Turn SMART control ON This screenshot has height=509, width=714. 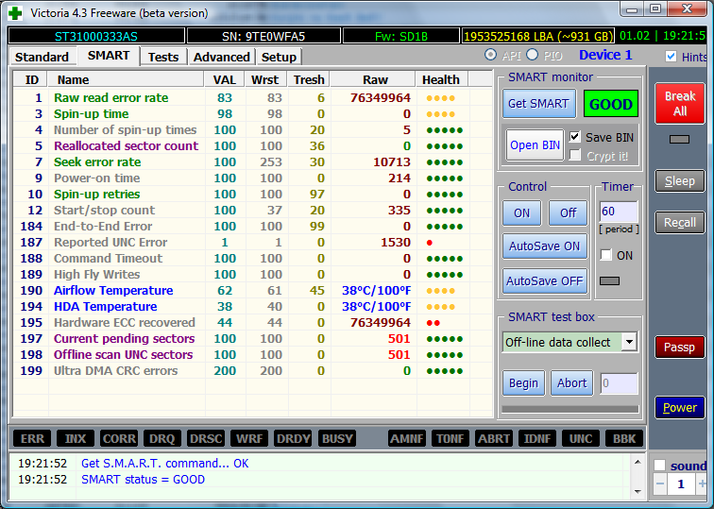coord(522,213)
